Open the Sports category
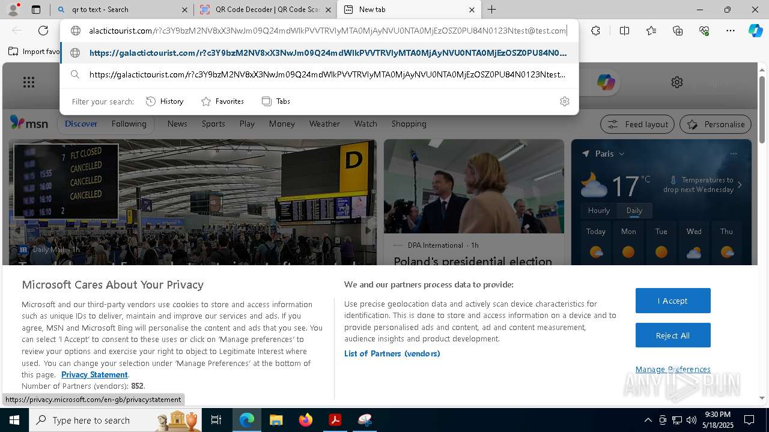Image resolution: width=769 pixels, height=432 pixels. click(x=213, y=124)
